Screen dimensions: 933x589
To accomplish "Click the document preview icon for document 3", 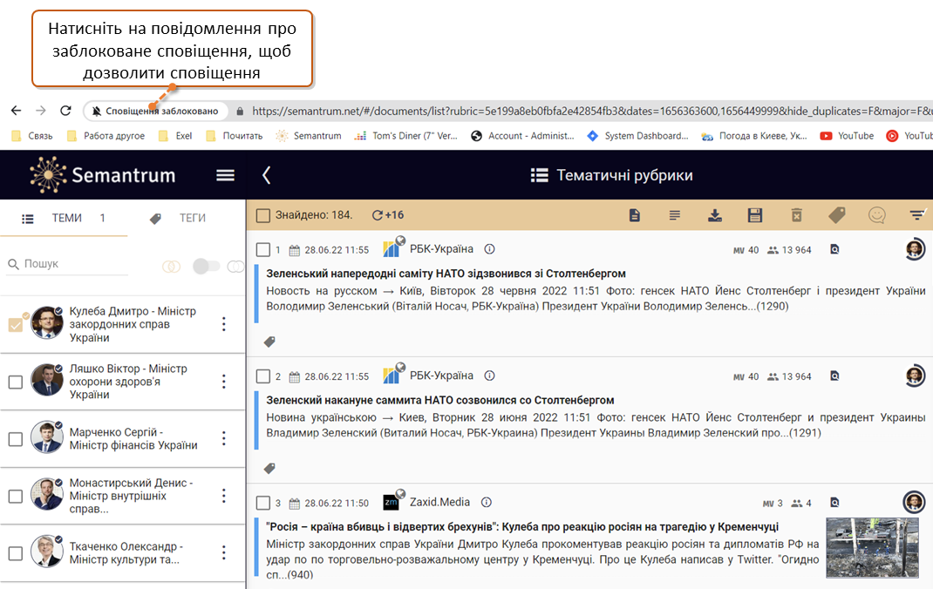I will pyautogui.click(x=834, y=503).
